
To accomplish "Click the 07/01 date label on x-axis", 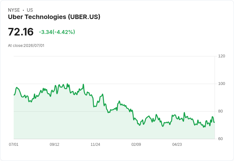I will tap(14, 144).
